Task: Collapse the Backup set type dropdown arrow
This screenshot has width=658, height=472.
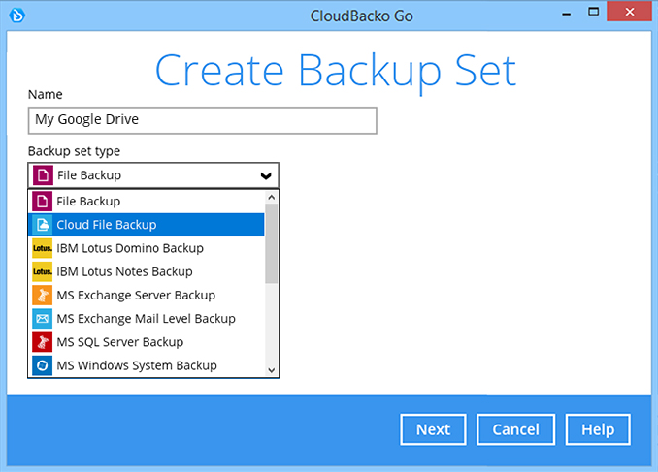Action: tap(266, 175)
